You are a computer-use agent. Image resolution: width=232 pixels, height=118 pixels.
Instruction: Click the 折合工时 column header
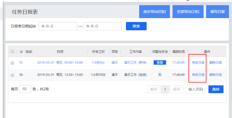tap(98, 52)
